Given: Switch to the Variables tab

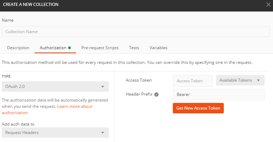Looking at the screenshot, I should click(158, 48).
